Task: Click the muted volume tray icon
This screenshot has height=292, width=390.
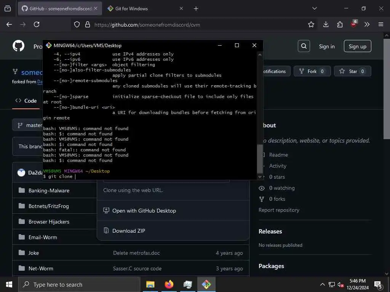Action: tap(340, 284)
